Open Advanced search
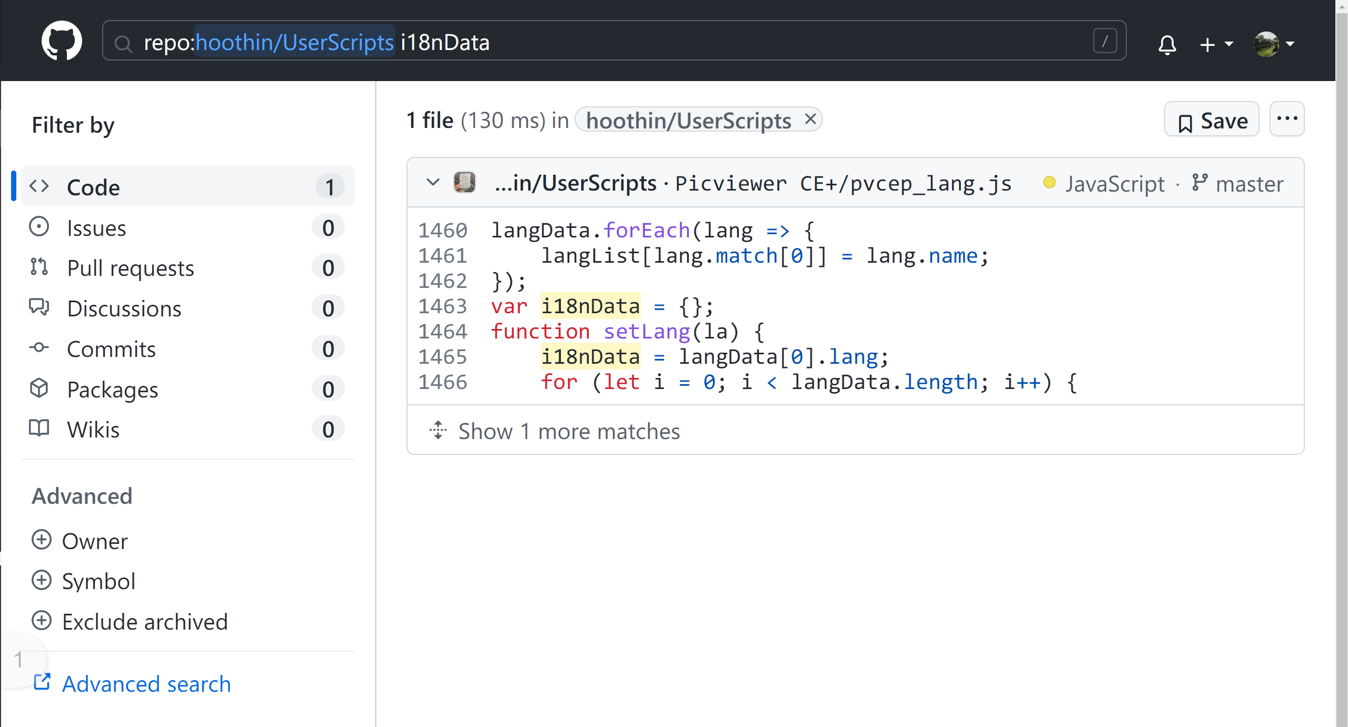This screenshot has height=727, width=1348. coord(146,683)
